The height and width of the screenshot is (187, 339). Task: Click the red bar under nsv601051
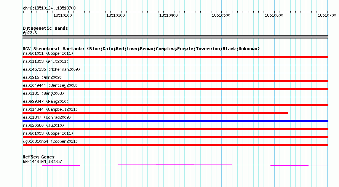pos(175,57)
